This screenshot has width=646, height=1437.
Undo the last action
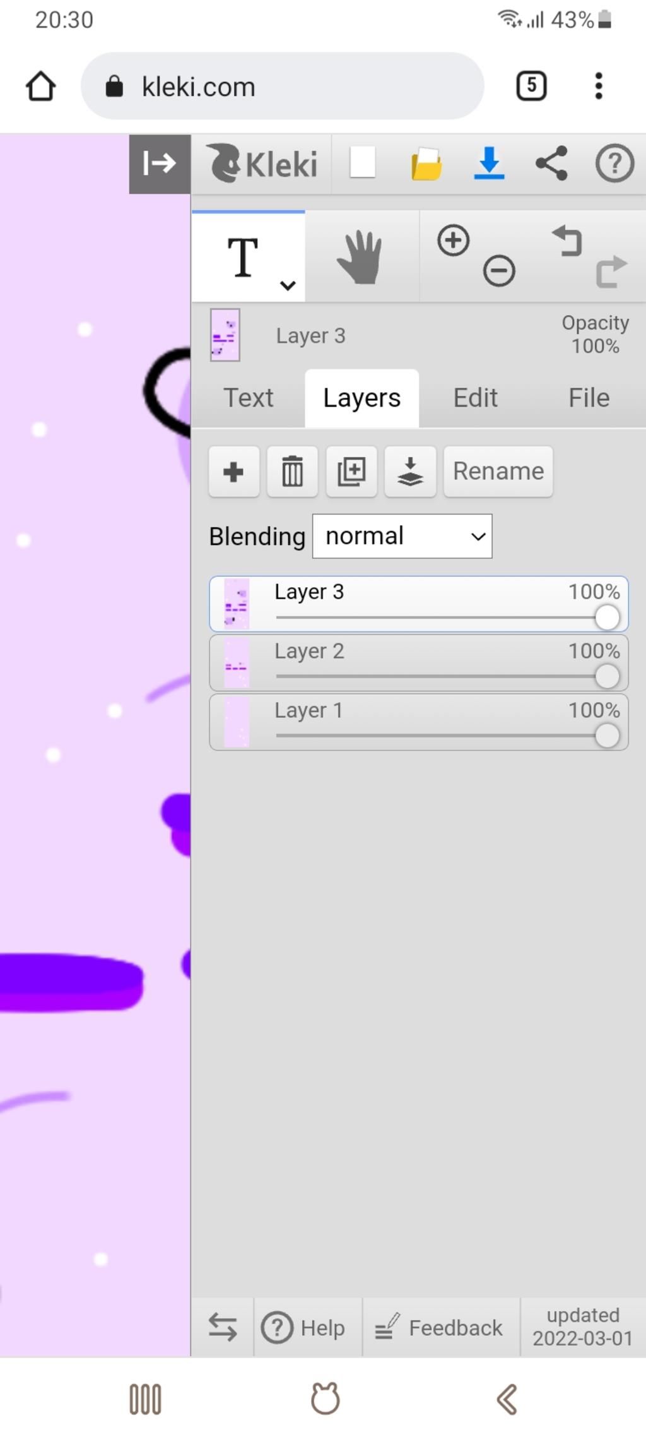pos(567,241)
